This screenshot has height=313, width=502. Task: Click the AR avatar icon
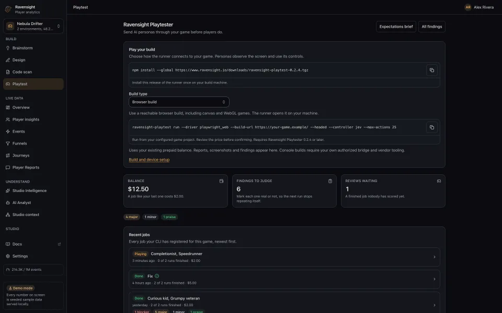click(467, 7)
